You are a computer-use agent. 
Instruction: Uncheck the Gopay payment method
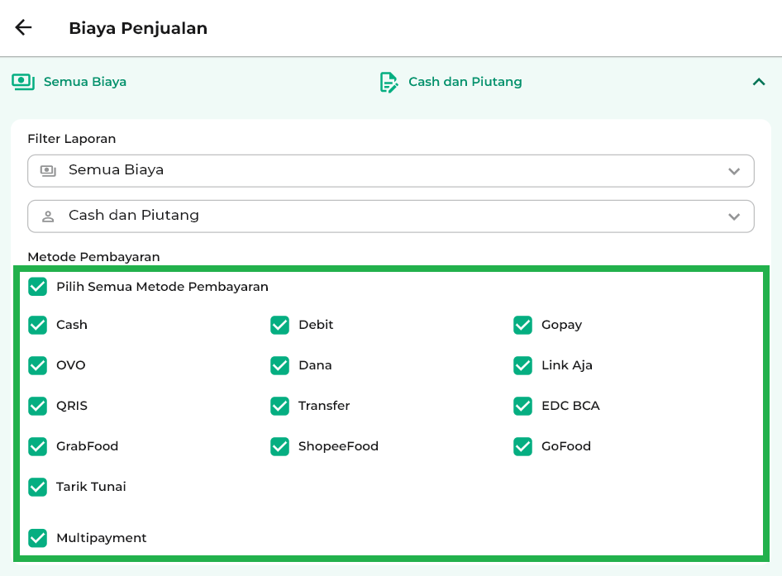pyautogui.click(x=522, y=325)
